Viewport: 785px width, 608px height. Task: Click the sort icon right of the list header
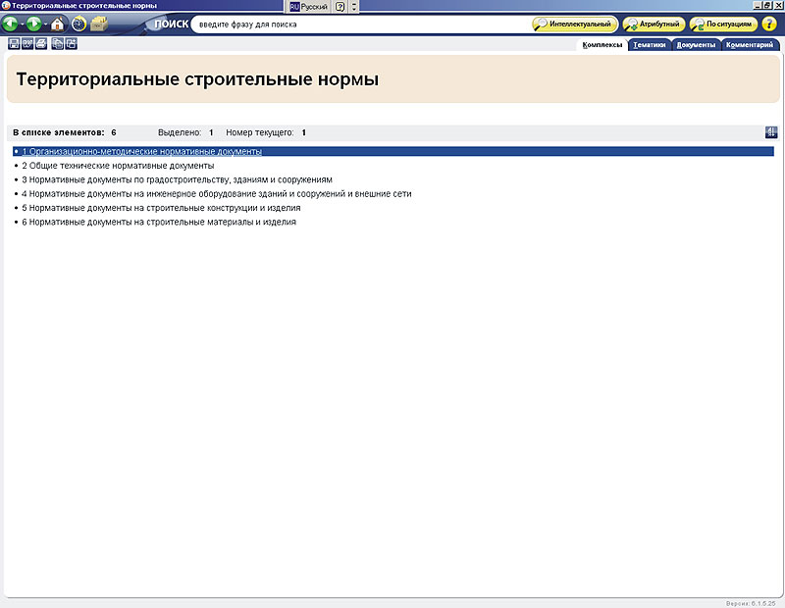point(771,132)
